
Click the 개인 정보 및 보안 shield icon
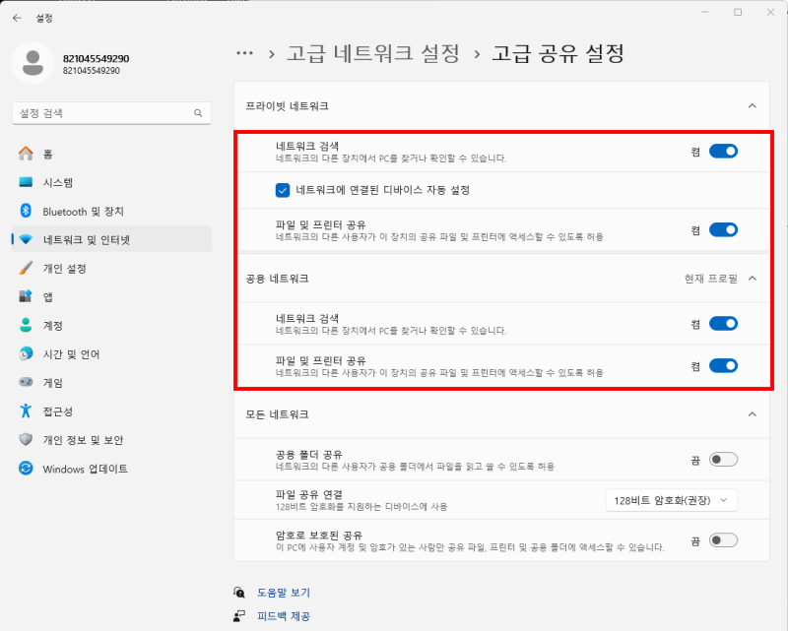(26, 440)
